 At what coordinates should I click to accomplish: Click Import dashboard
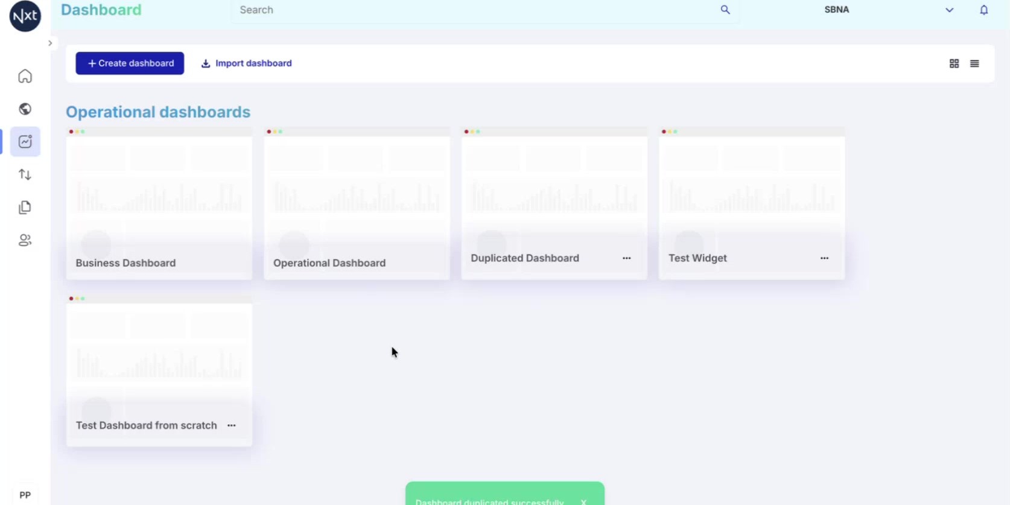point(246,63)
